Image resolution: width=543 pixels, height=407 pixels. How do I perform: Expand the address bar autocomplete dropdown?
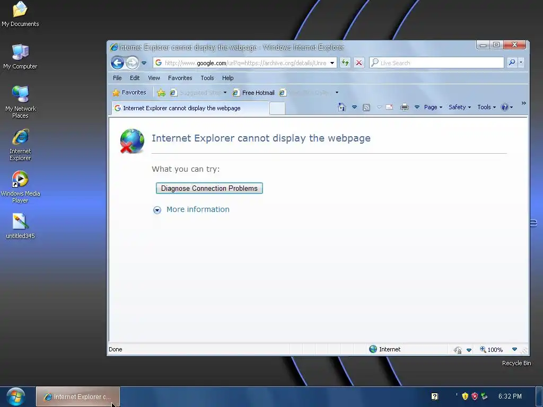coord(332,63)
